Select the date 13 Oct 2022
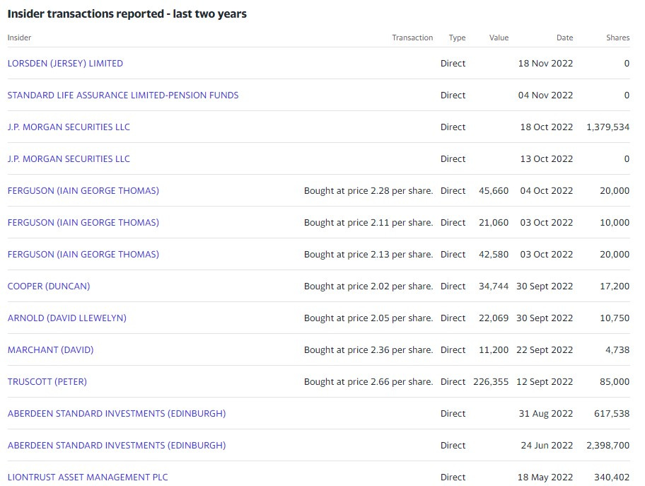Viewport: 645px width, 486px height. (547, 159)
